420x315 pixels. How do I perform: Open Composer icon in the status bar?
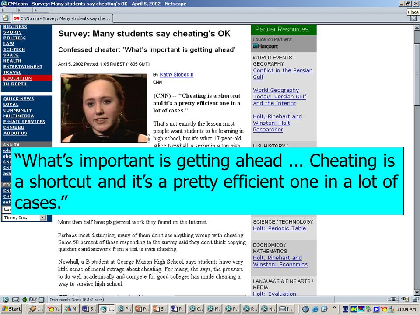(33, 300)
